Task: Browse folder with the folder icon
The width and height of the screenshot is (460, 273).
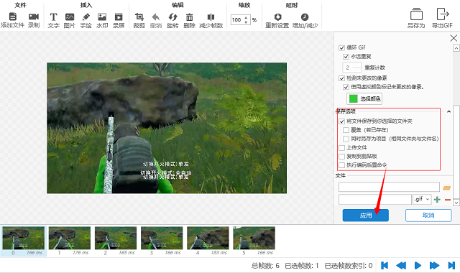Action: [x=447, y=188]
